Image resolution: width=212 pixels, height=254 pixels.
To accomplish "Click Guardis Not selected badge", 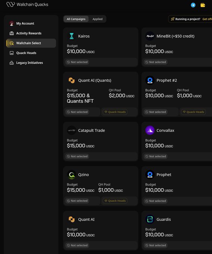I will tap(156, 245).
